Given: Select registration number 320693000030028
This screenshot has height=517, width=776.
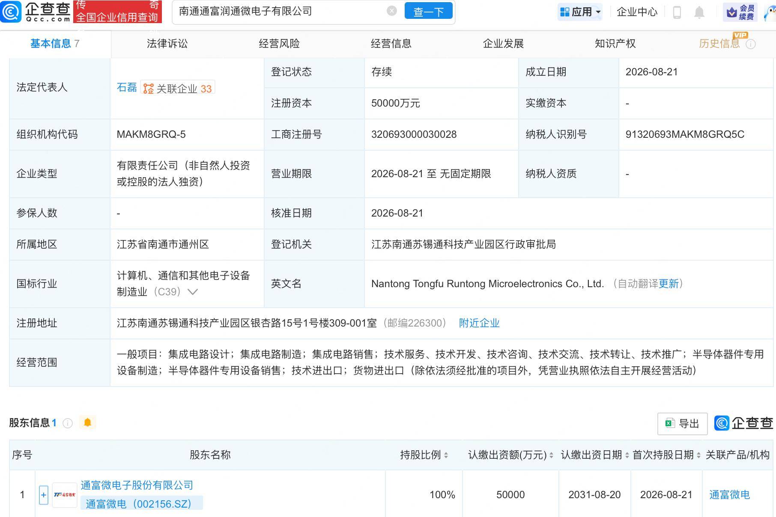Looking at the screenshot, I should click(x=414, y=134).
